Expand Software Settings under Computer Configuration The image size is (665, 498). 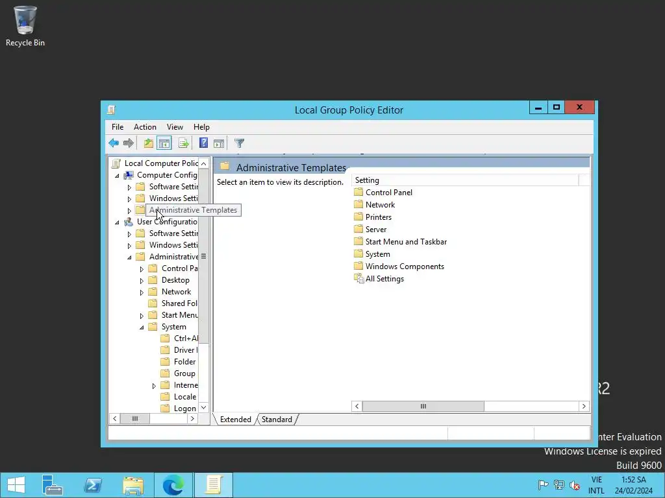(x=129, y=187)
